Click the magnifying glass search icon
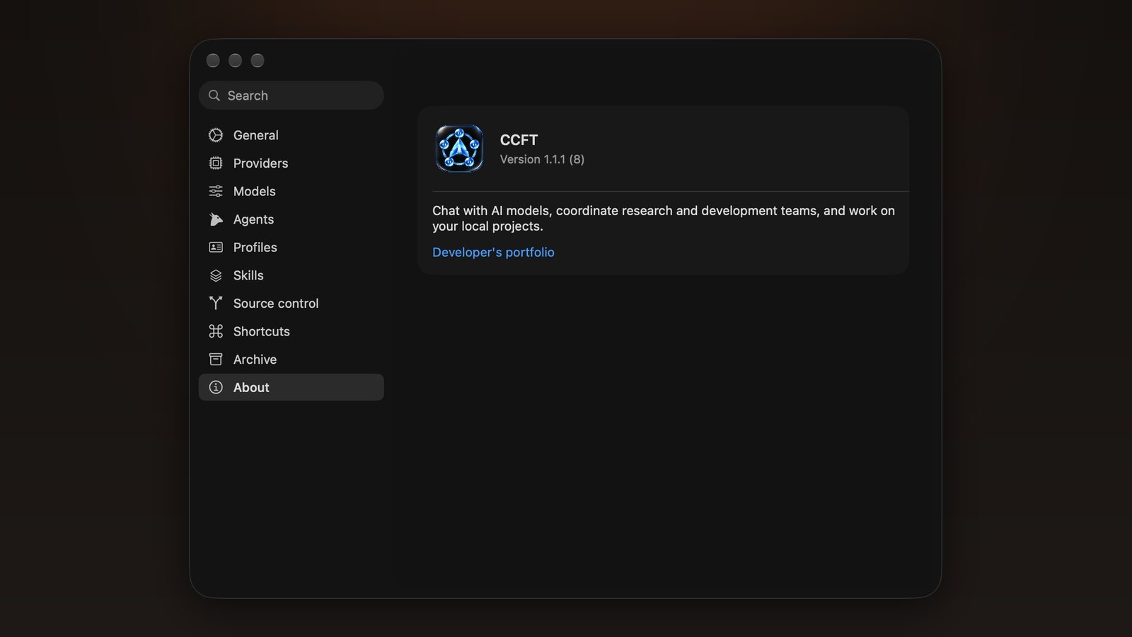Screen dimensions: 1132x637 tap(214, 96)
